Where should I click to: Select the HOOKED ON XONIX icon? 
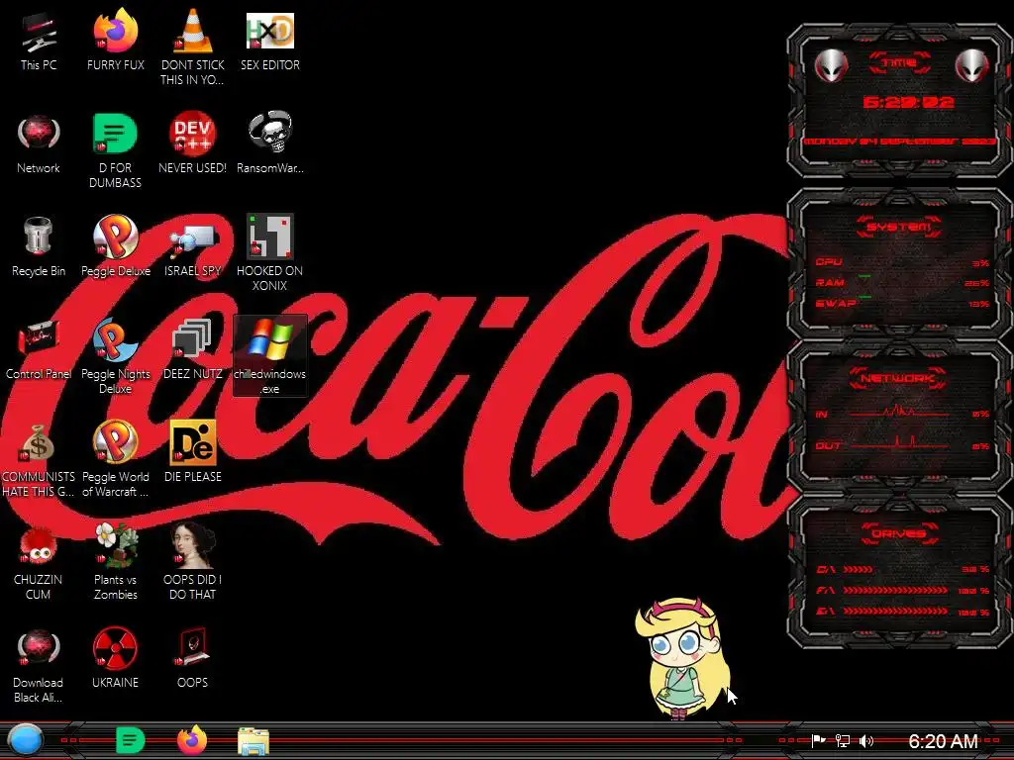click(269, 252)
